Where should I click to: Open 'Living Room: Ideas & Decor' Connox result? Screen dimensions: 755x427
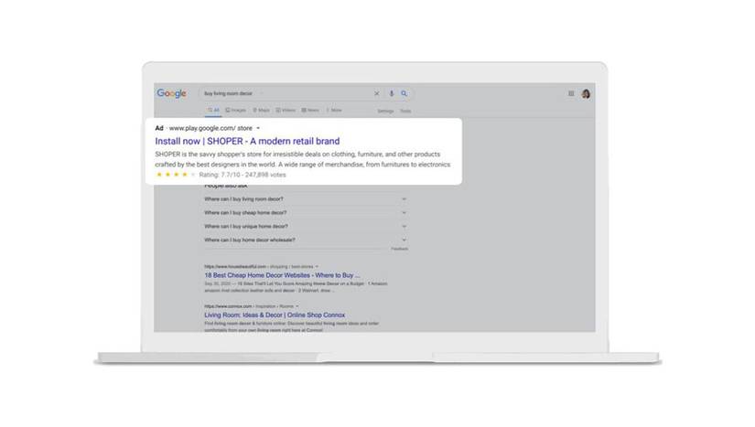coord(275,315)
